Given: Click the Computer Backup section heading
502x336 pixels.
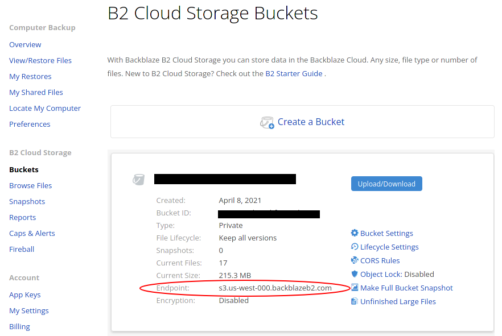Looking at the screenshot, I should pyautogui.click(x=42, y=28).
